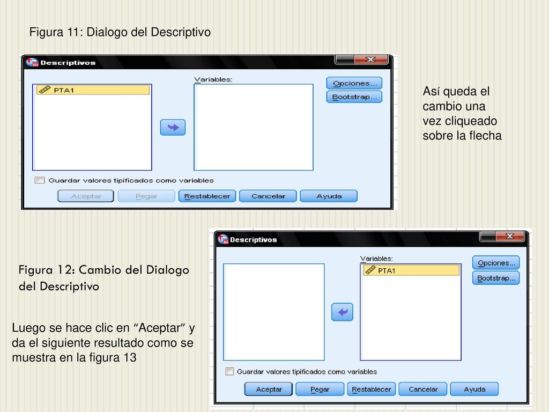549x412 pixels.
Task: Click the greyed Pegar button in upper dialog
Action: 146,196
